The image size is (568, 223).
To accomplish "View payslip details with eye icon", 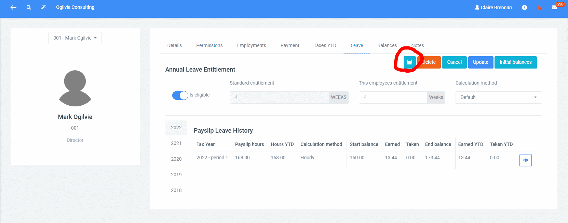I will (525, 160).
